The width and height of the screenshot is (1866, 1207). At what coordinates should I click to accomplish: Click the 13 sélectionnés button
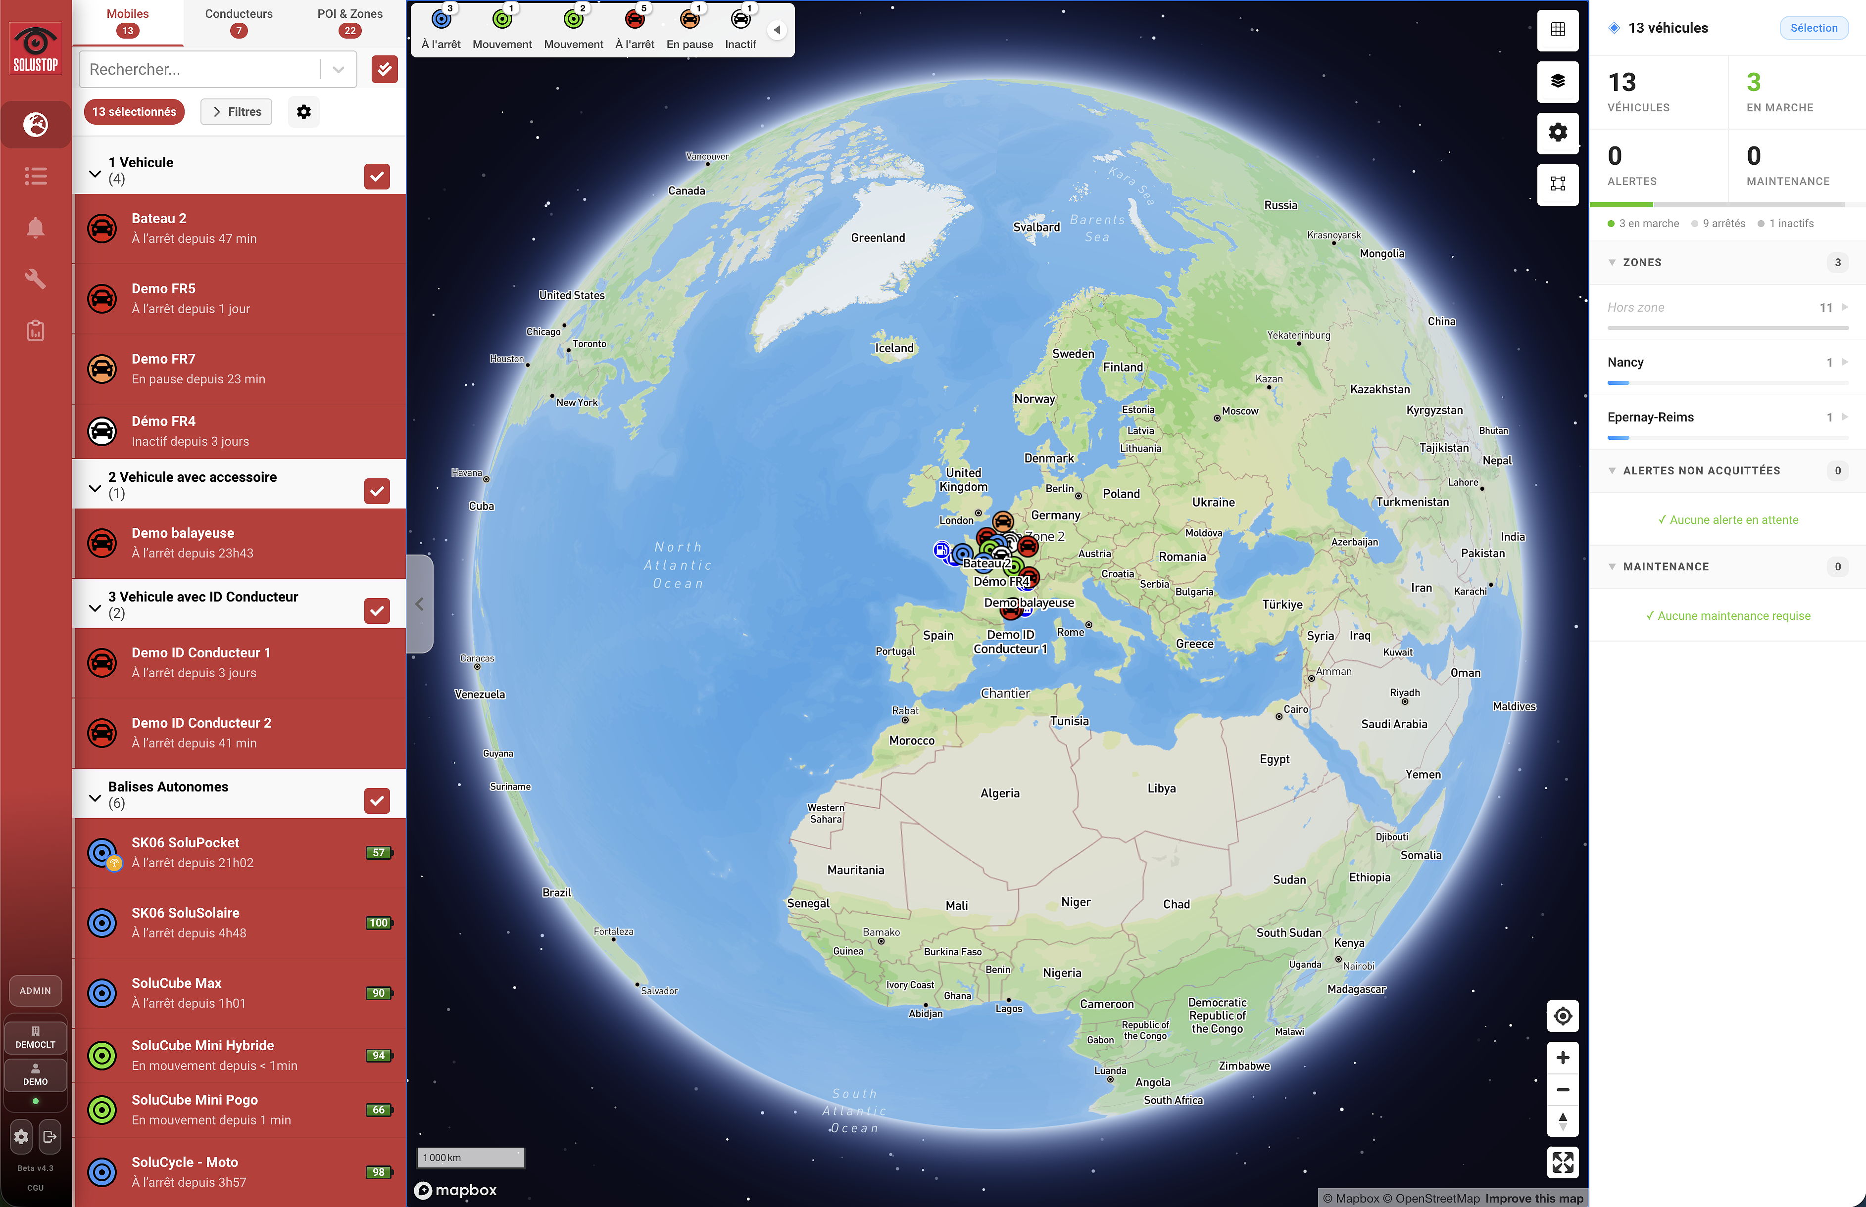click(x=134, y=112)
